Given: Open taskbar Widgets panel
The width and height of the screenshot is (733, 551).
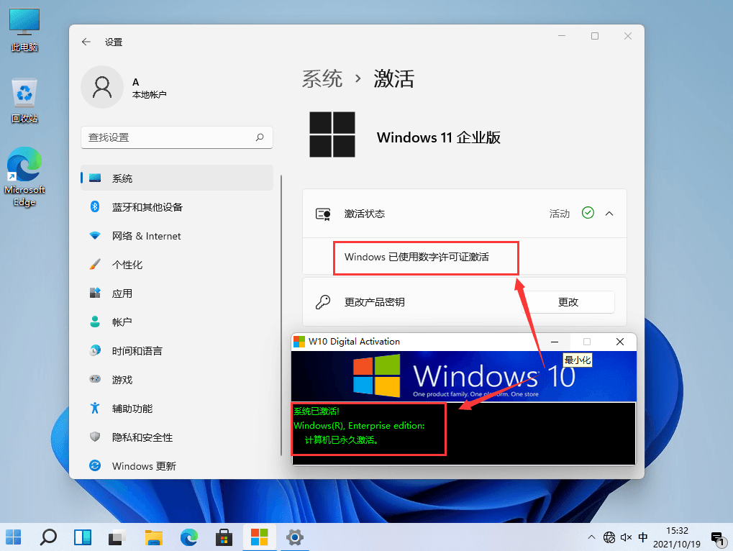Looking at the screenshot, I should coord(83,537).
